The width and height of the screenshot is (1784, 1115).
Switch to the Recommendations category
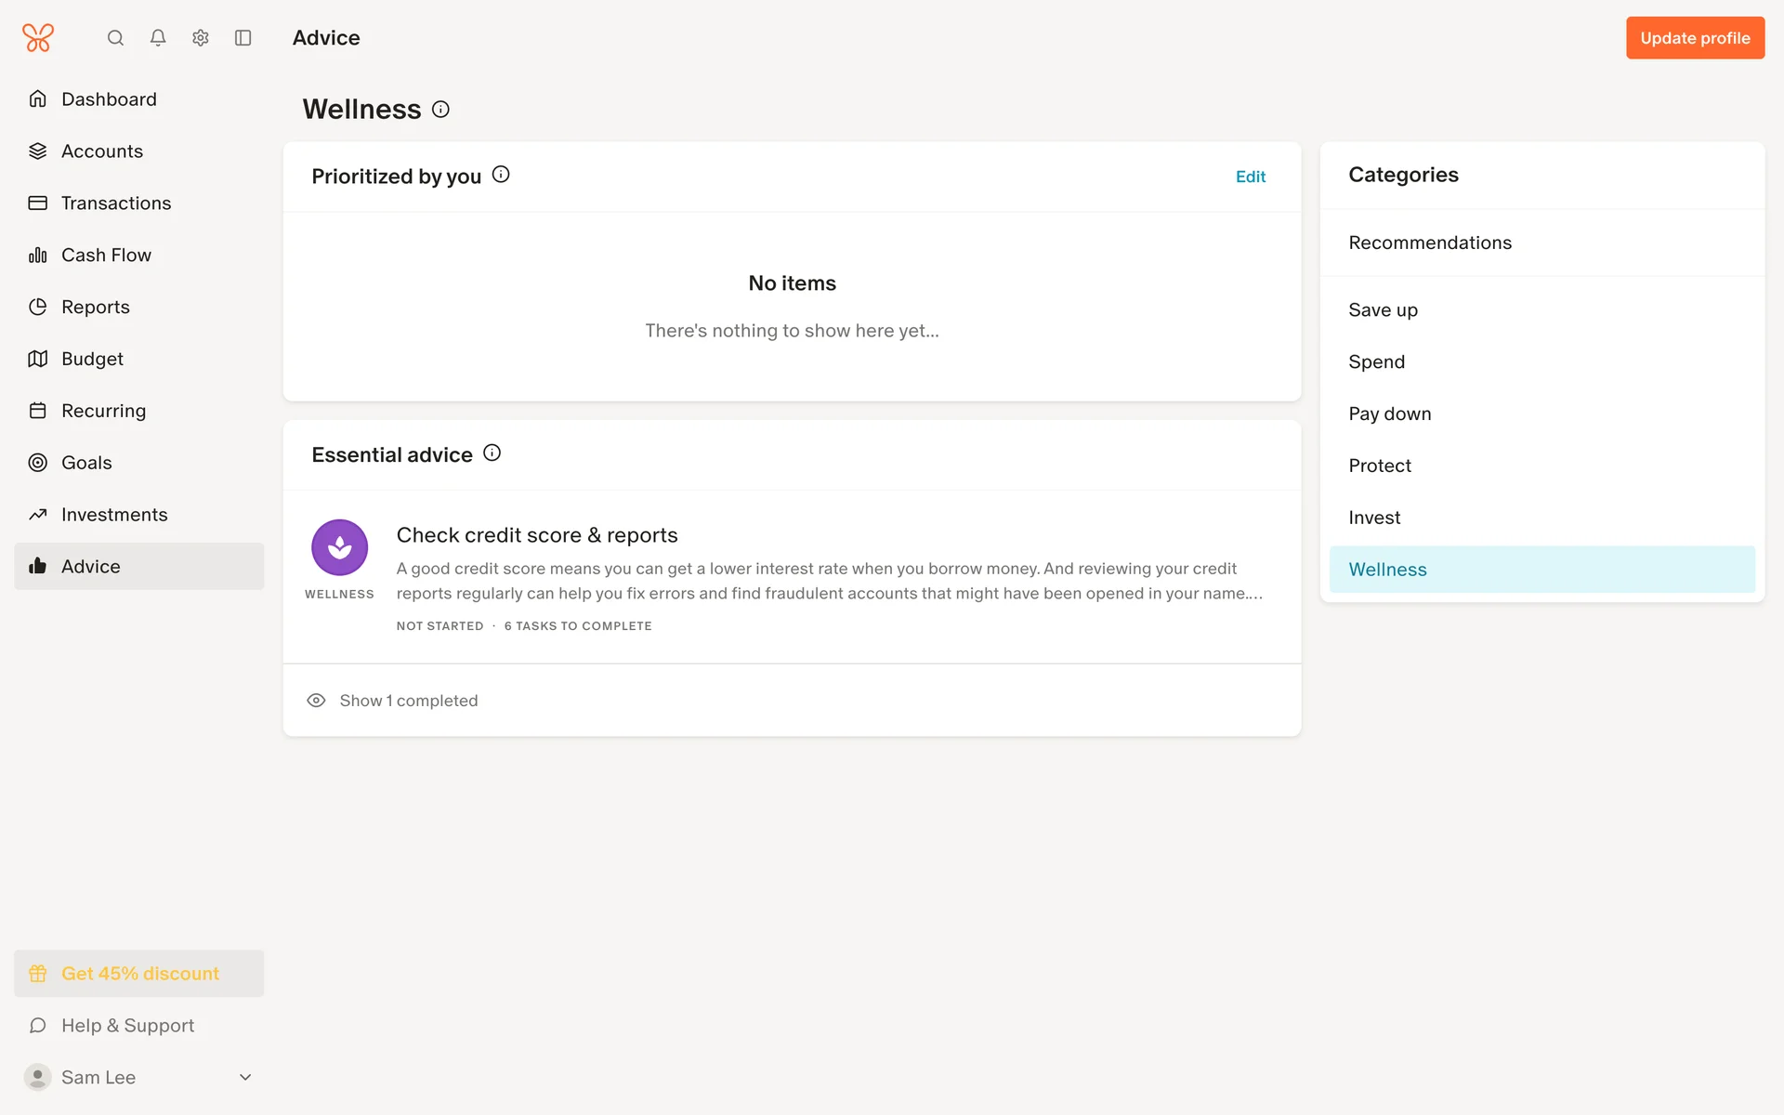click(x=1429, y=243)
